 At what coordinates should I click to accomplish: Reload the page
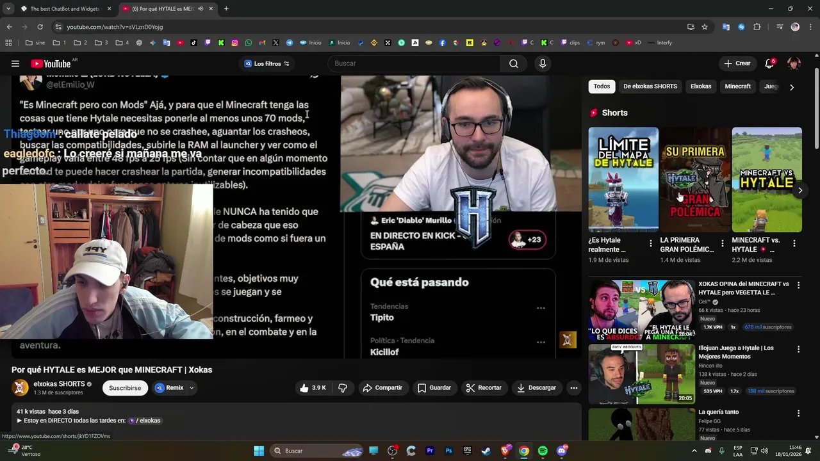pyautogui.click(x=40, y=27)
